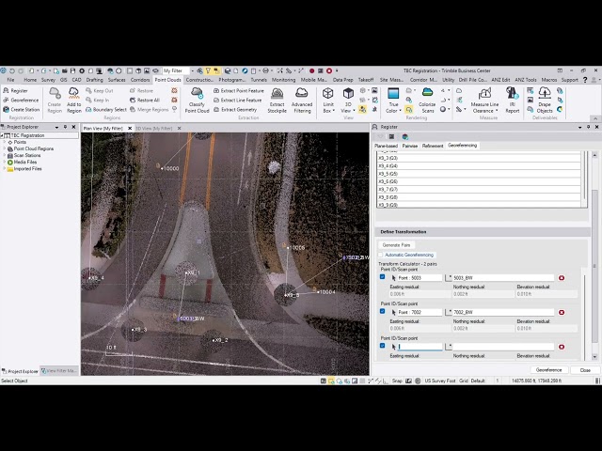Viewport: 602px width, 451px height.
Task: Open the File menu
Action: point(10,80)
